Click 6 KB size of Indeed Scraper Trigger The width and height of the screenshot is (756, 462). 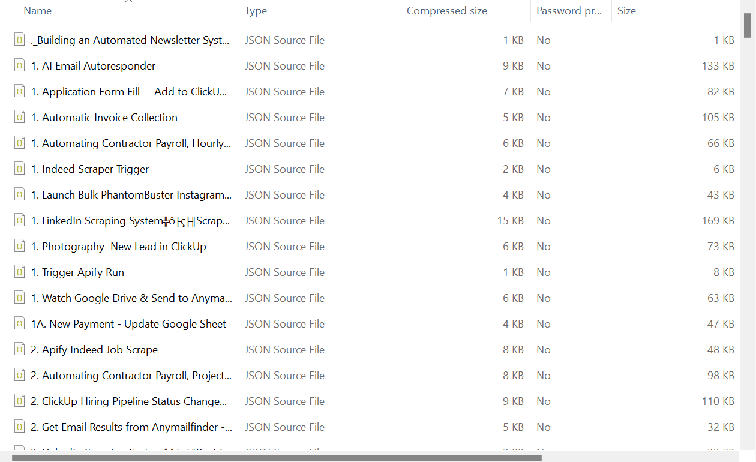pos(724,169)
